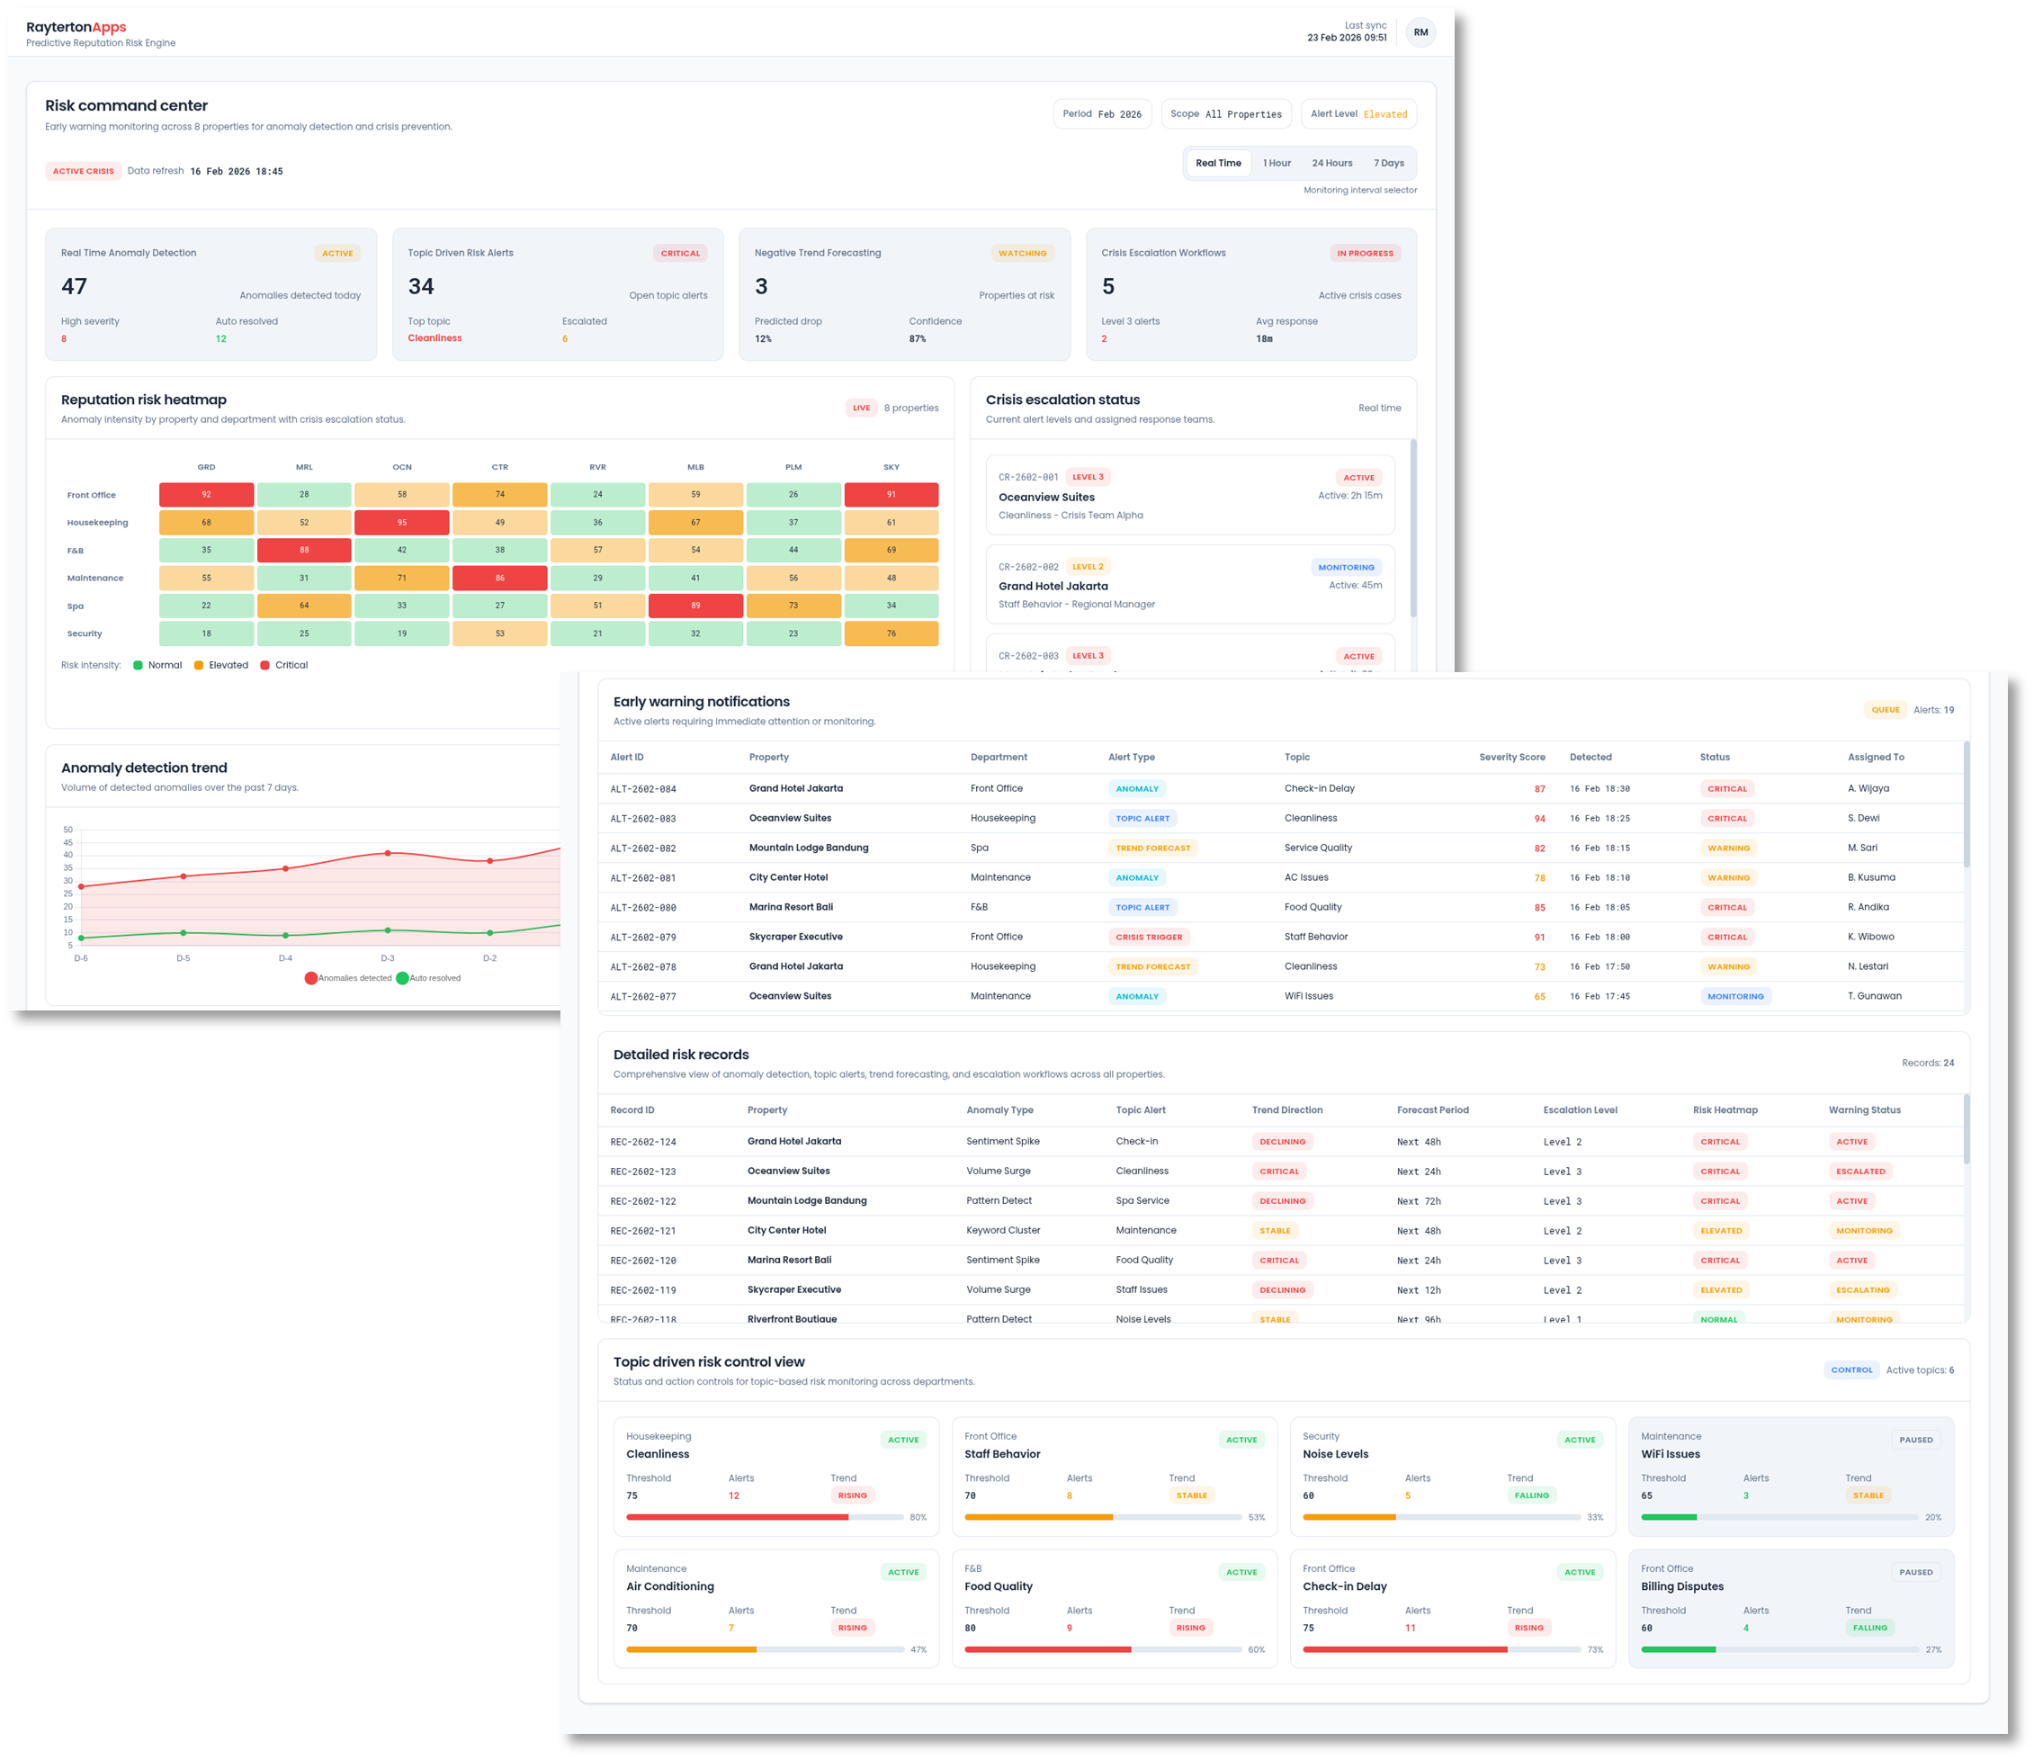
Task: Pause the Housekeeping Cleanliness topic monitor
Action: click(x=903, y=1439)
